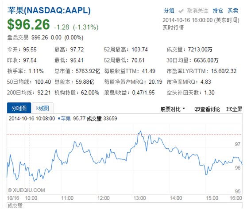The height and width of the screenshot is (209, 247).
Task: Click the 50日均线 100.40 value
Action: click(x=42, y=82)
